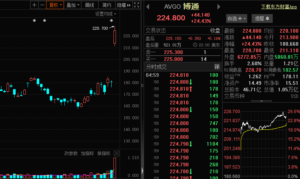The height and width of the screenshot is (179, 300).
Task: Click the 52周最低 value 102.57
Action: 291,70
